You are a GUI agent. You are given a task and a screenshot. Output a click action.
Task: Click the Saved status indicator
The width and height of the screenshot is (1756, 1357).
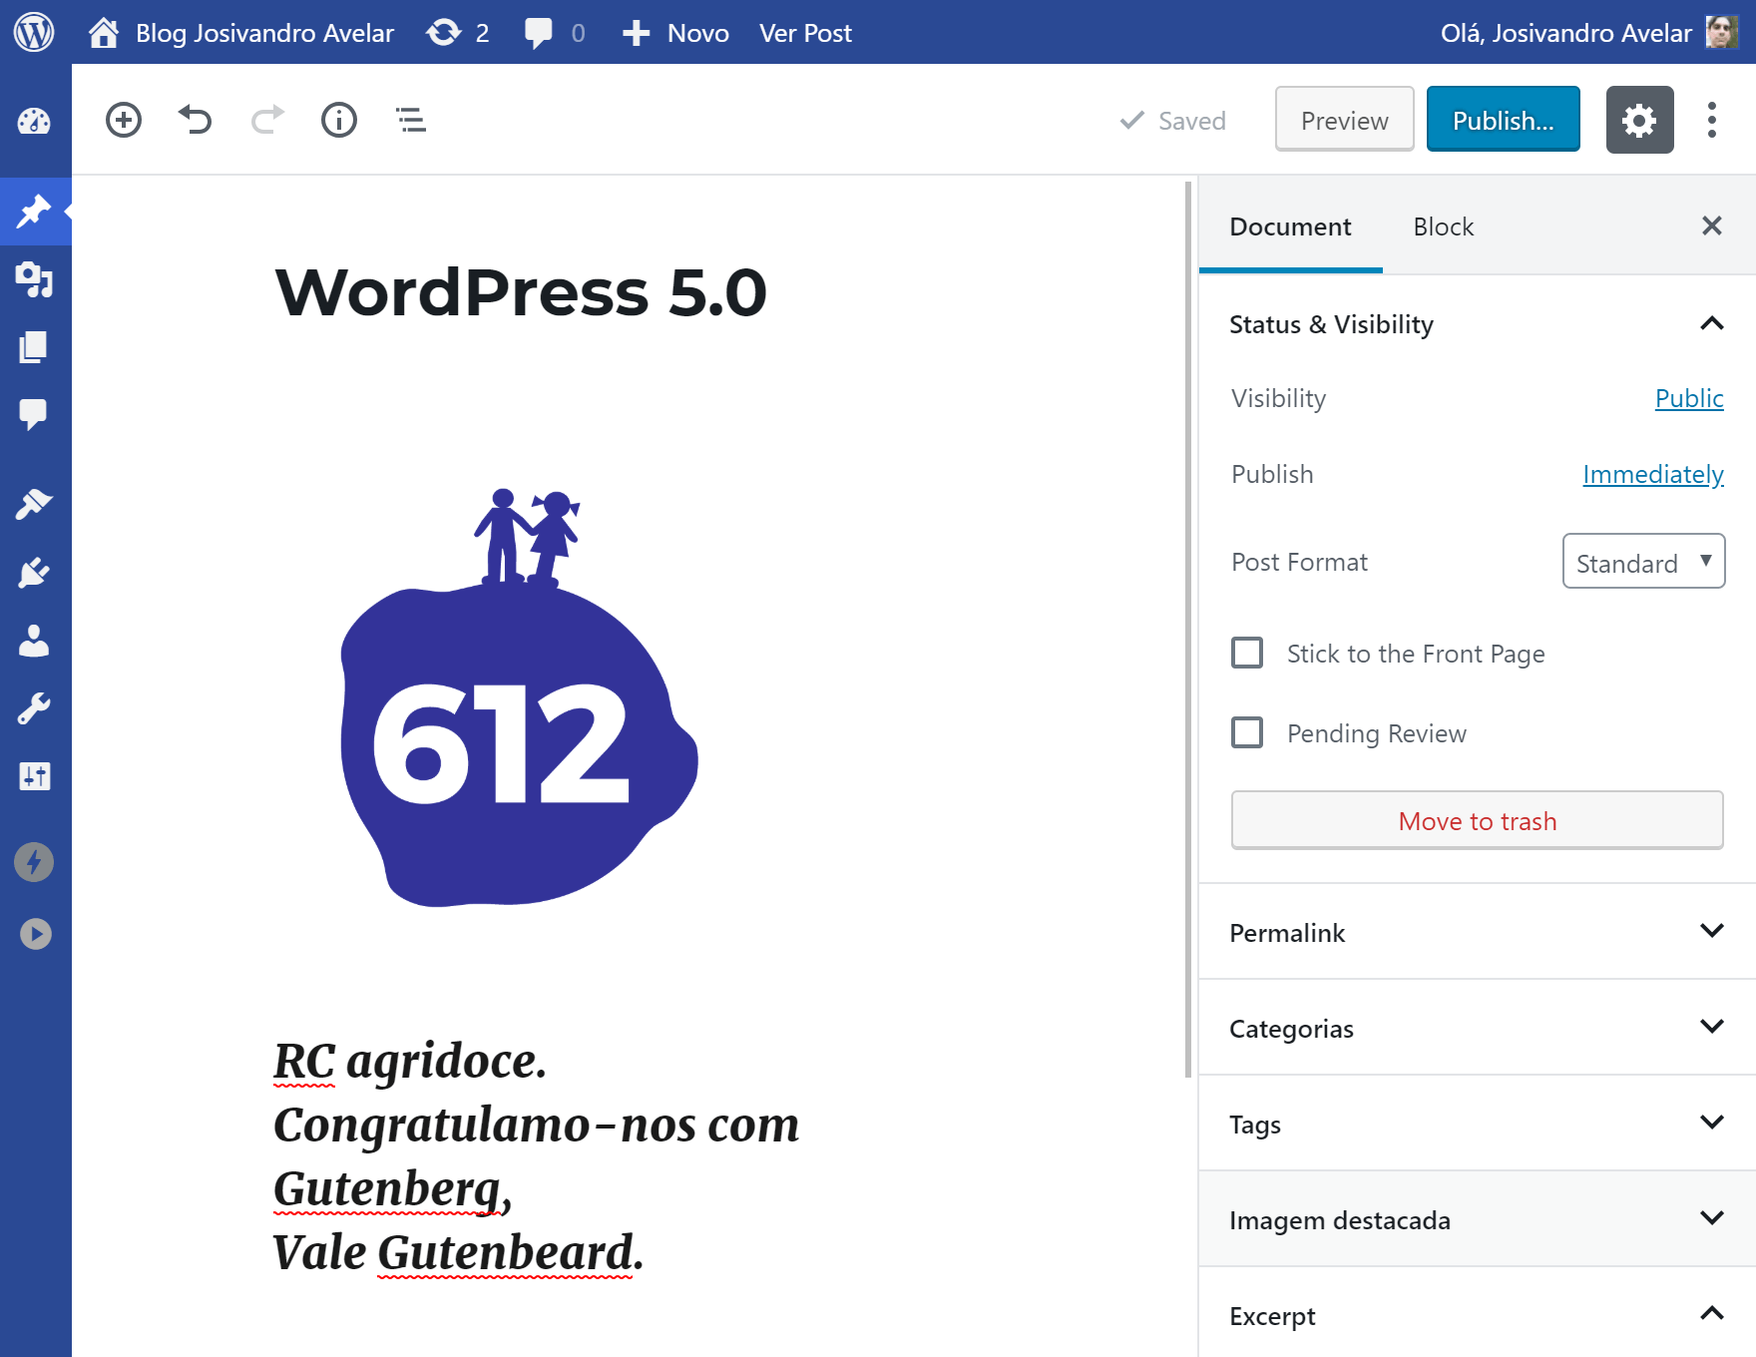pyautogui.click(x=1173, y=121)
